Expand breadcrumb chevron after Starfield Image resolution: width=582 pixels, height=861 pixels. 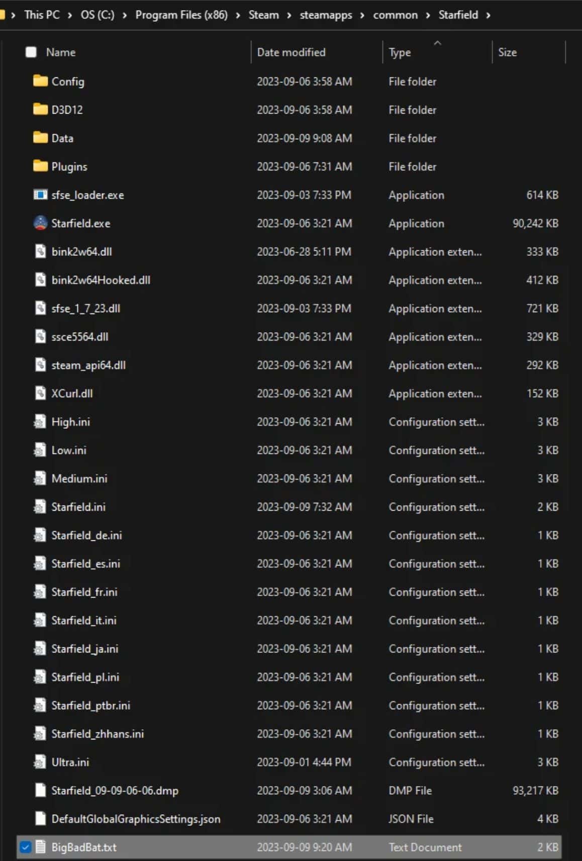[488, 15]
